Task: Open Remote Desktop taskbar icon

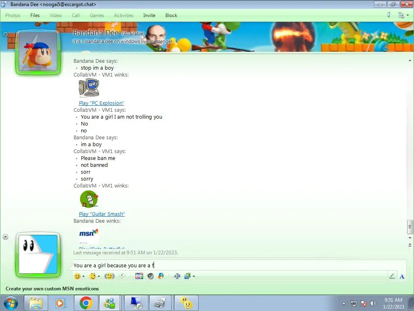Action: (x=136, y=303)
